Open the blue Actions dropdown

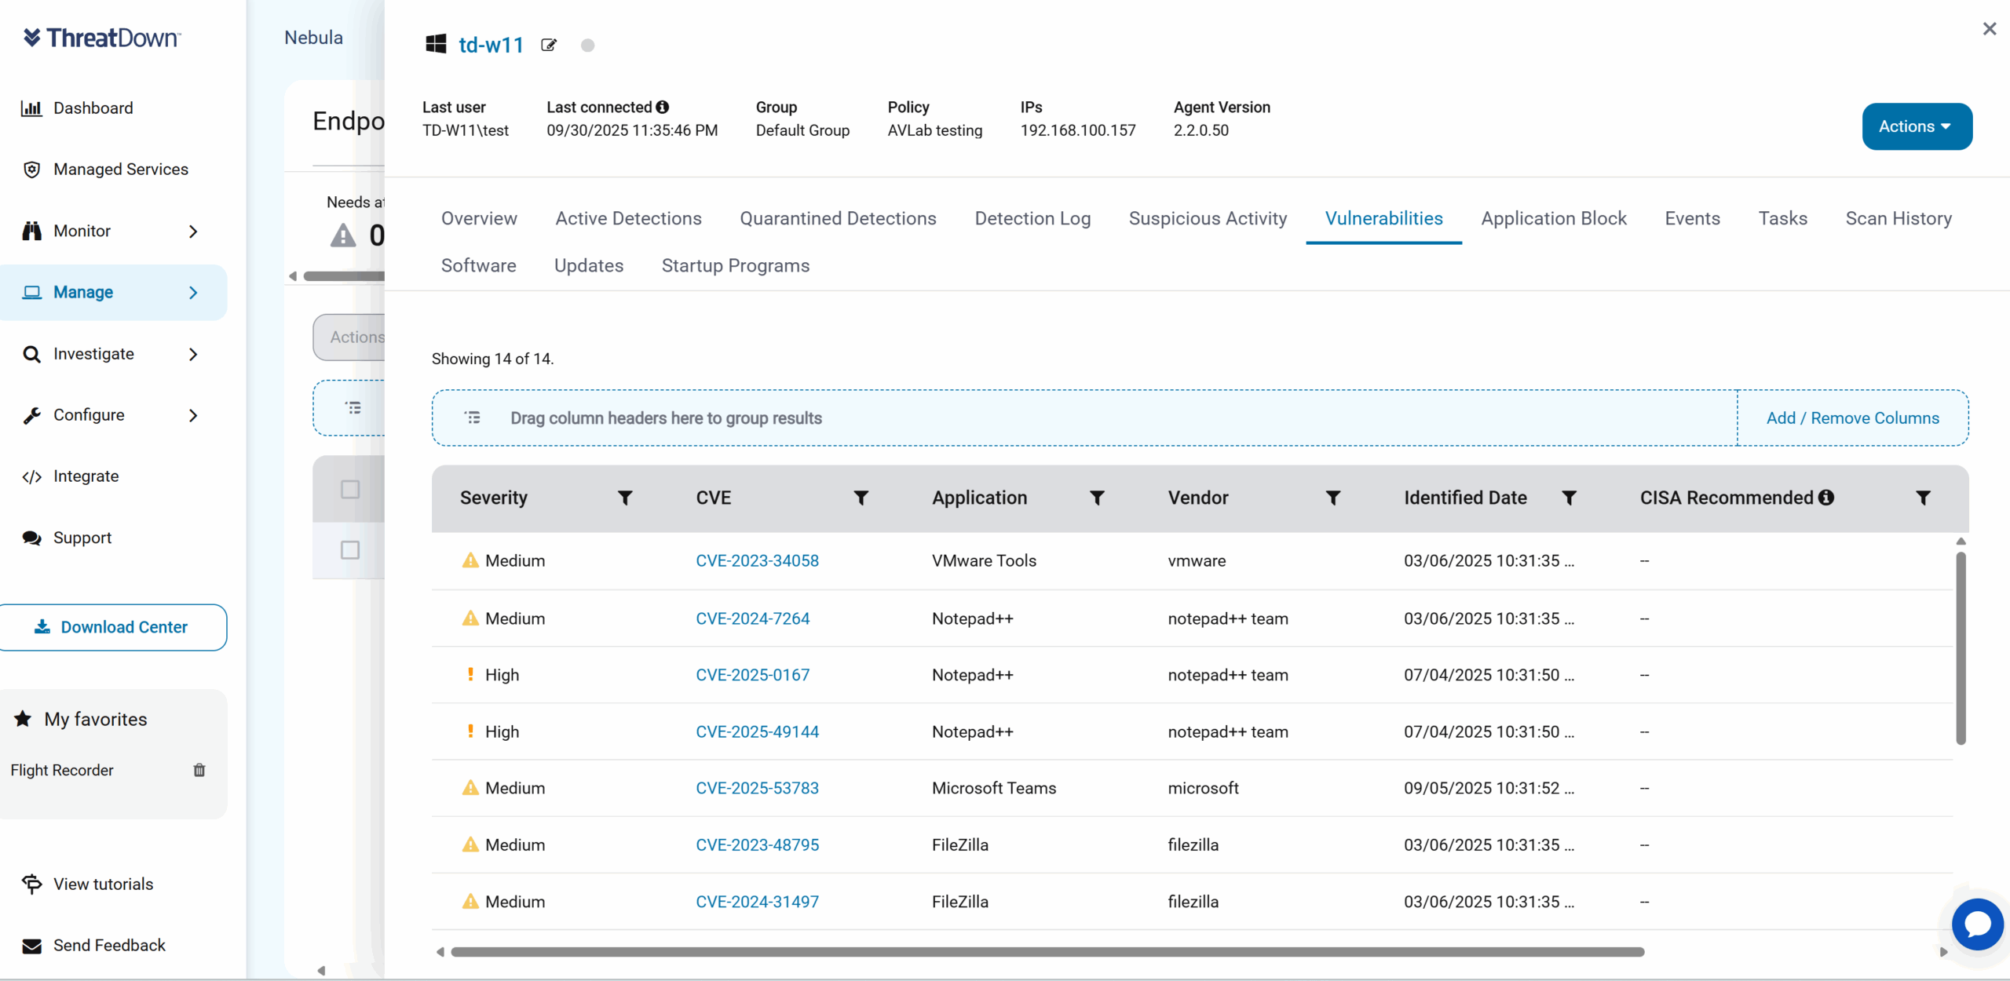tap(1917, 126)
